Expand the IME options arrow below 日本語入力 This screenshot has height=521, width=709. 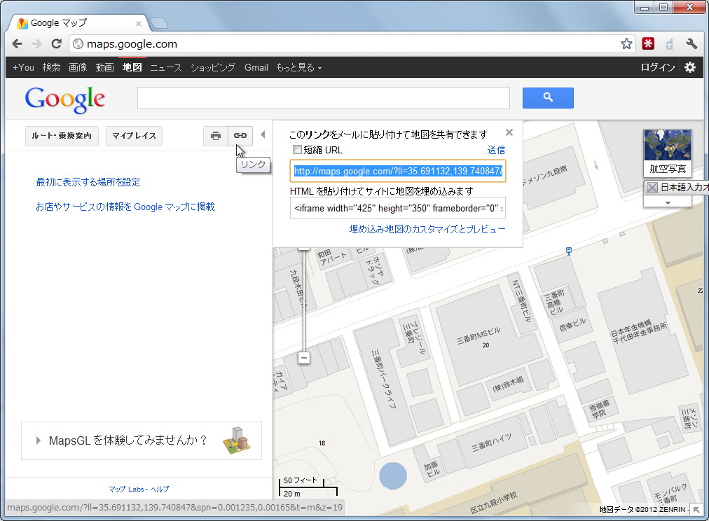(x=666, y=202)
